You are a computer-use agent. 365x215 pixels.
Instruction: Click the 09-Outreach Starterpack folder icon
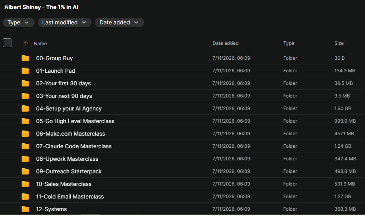pos(25,171)
